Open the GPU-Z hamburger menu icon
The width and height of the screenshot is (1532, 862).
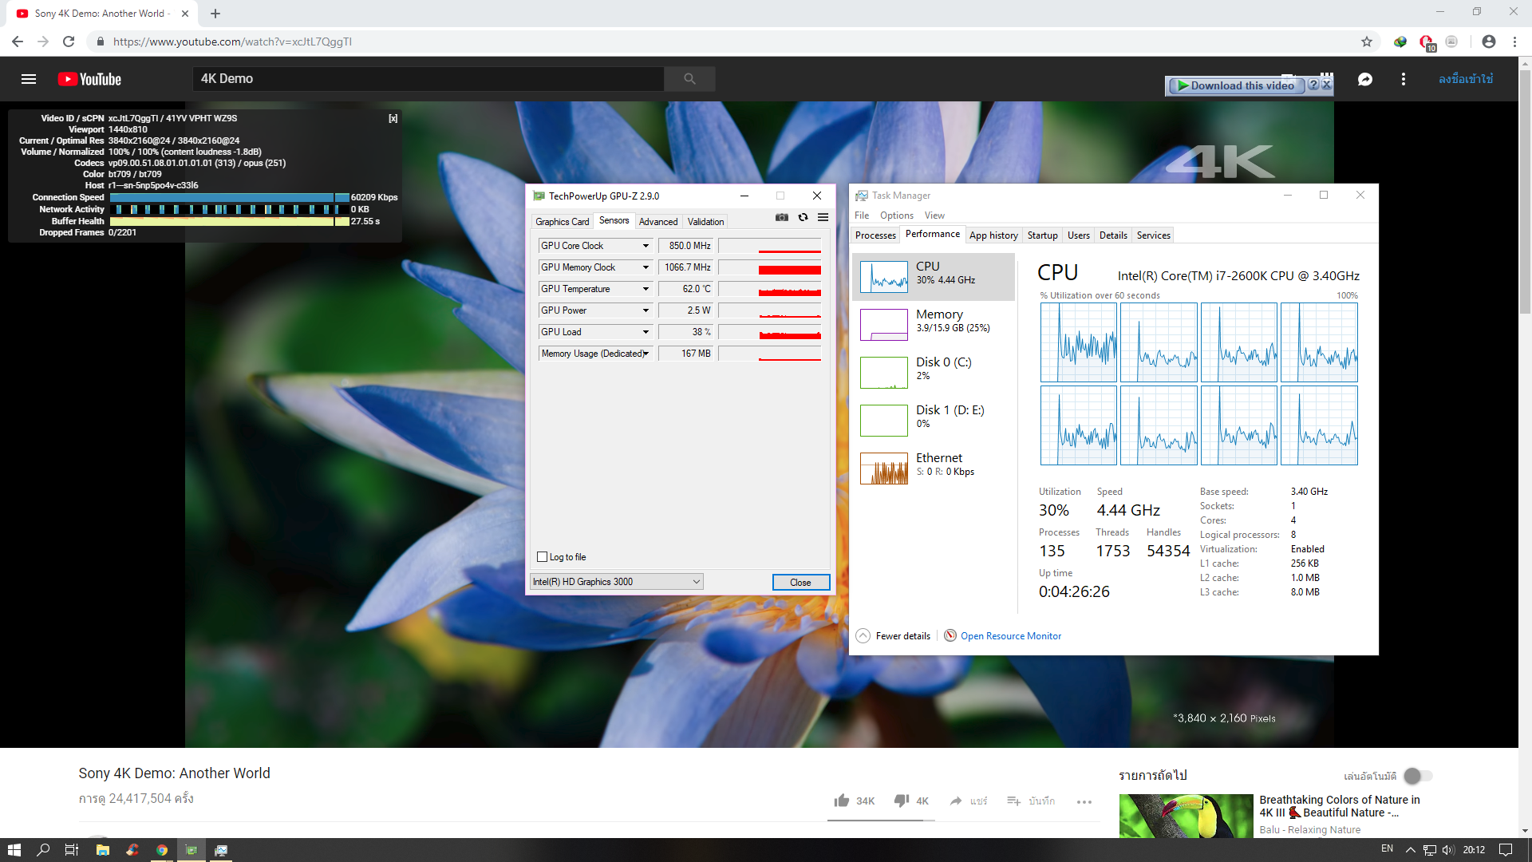pos(823,217)
